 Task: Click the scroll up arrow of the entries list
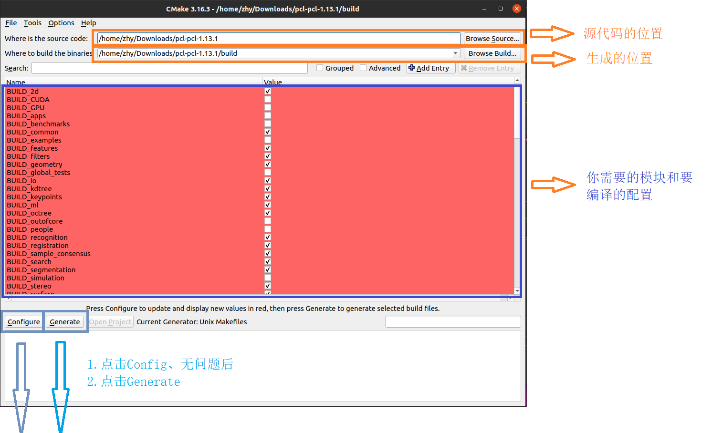(517, 81)
